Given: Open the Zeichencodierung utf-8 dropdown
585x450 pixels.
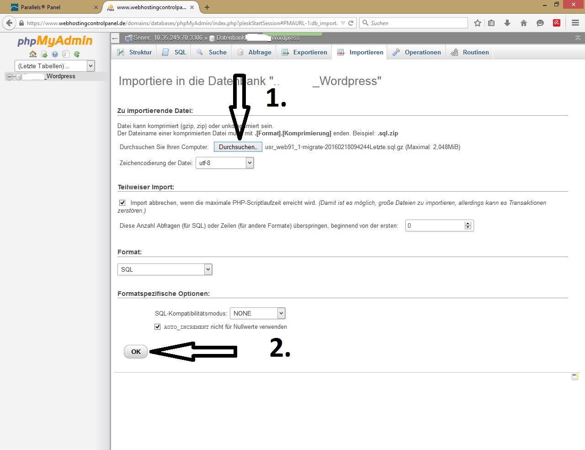Looking at the screenshot, I should coord(224,163).
